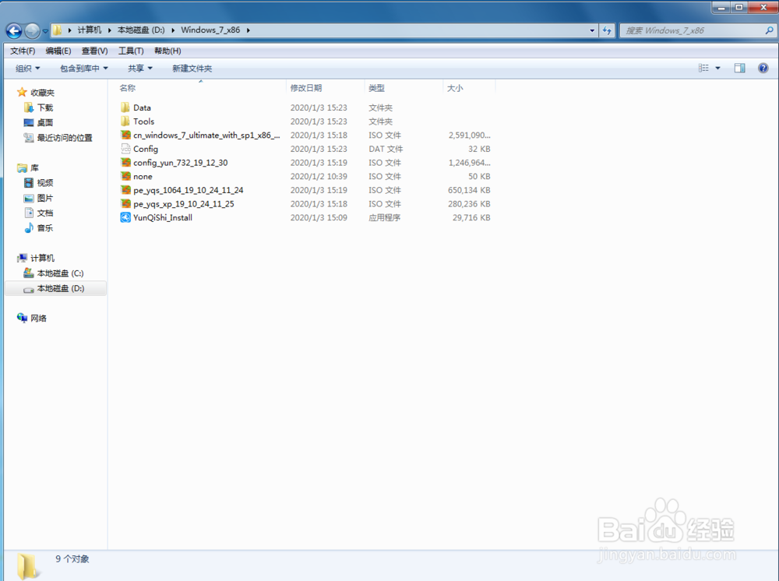
Task: Click 计算机 in address breadcrumb
Action: (90, 30)
